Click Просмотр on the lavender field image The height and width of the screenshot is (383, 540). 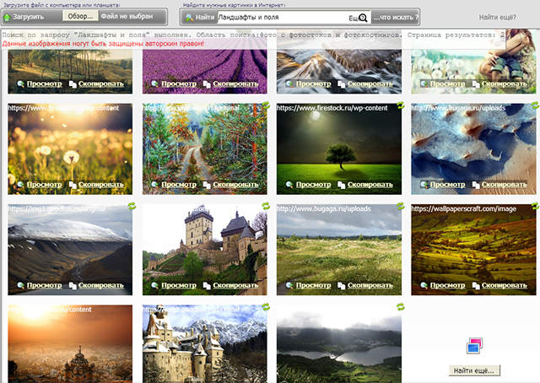pyautogui.click(x=179, y=84)
